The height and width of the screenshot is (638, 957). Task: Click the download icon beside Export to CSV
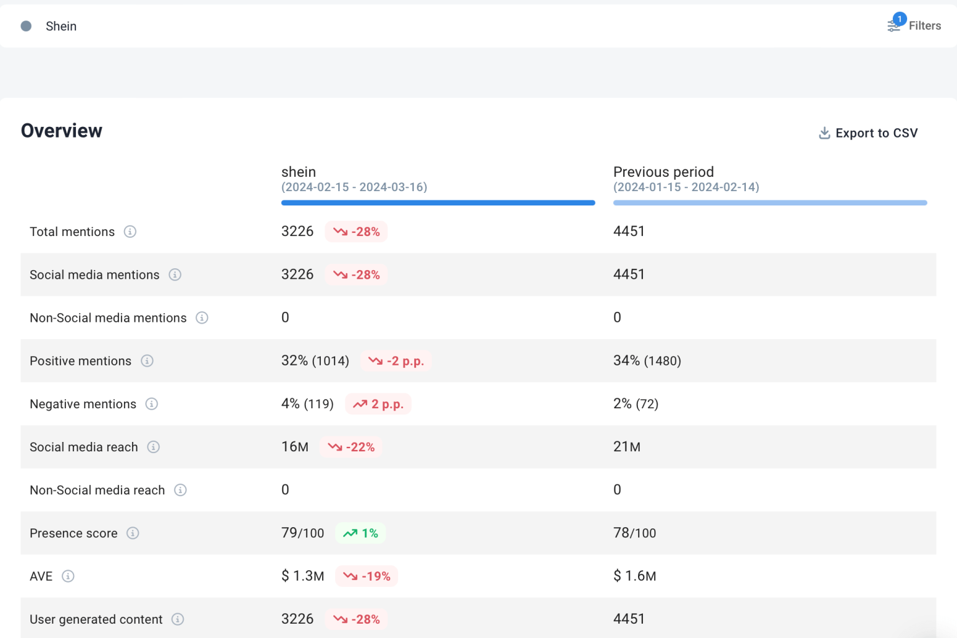point(824,132)
